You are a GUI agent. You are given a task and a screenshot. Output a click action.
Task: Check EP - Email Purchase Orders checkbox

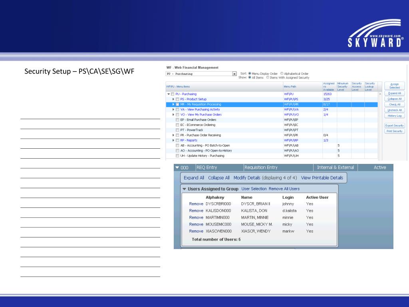(x=177, y=120)
